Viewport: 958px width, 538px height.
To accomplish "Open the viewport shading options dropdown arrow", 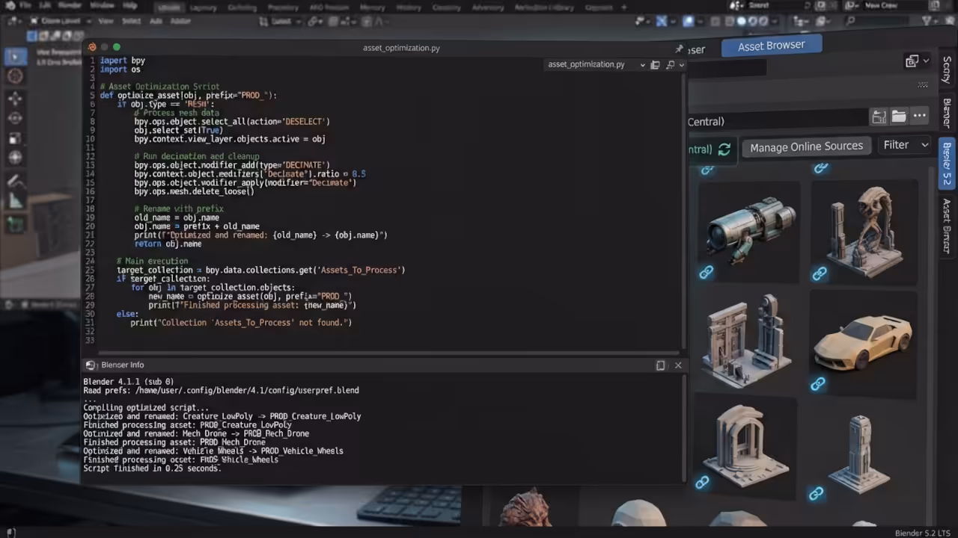I will pos(775,21).
